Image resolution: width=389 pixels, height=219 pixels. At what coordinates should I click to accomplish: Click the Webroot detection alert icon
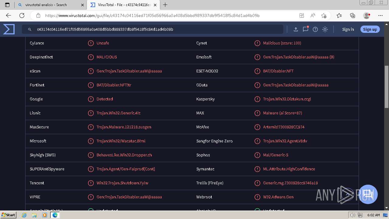[x=257, y=197]
